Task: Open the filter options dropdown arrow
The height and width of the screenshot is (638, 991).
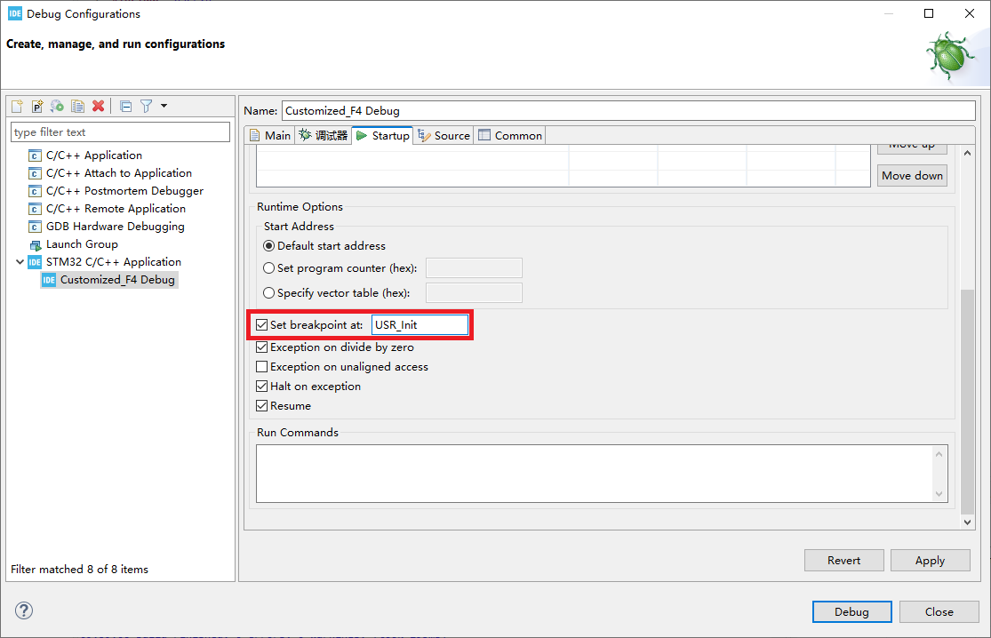Action: coord(164,107)
